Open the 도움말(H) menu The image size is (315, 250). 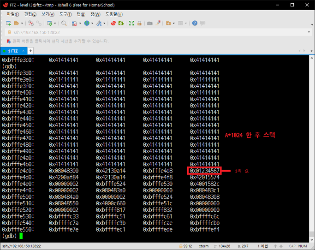click(x=114, y=14)
